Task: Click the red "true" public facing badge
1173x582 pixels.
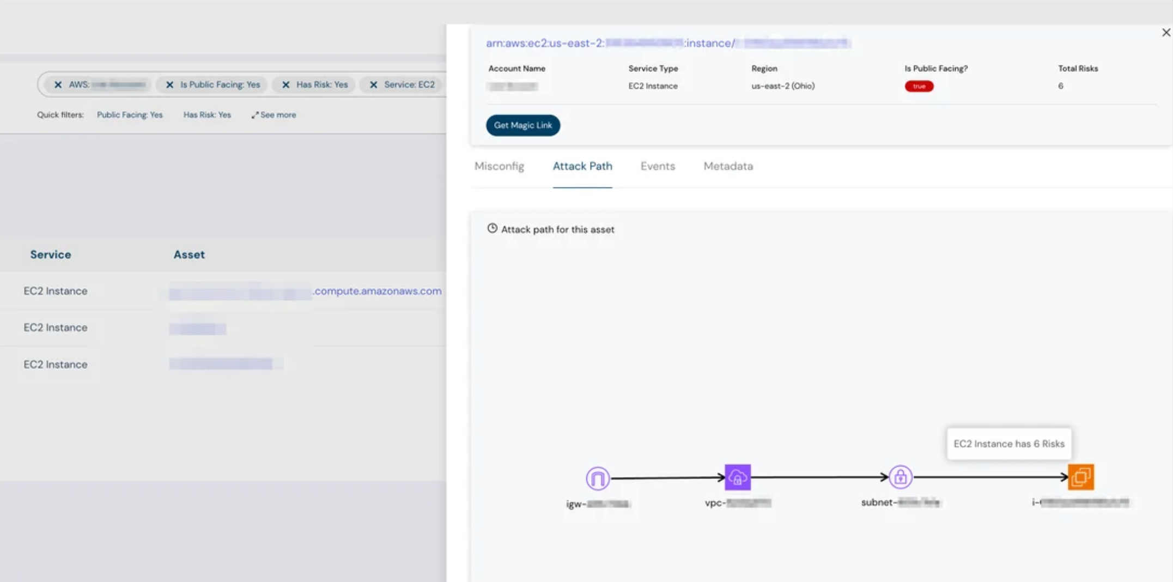Action: [919, 86]
